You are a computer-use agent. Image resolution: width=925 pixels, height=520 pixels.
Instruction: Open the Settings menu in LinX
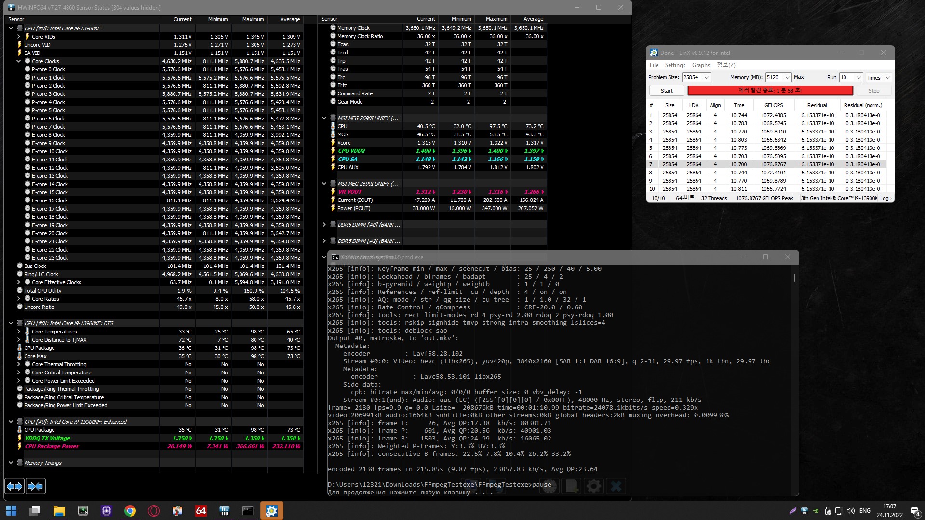pyautogui.click(x=675, y=65)
